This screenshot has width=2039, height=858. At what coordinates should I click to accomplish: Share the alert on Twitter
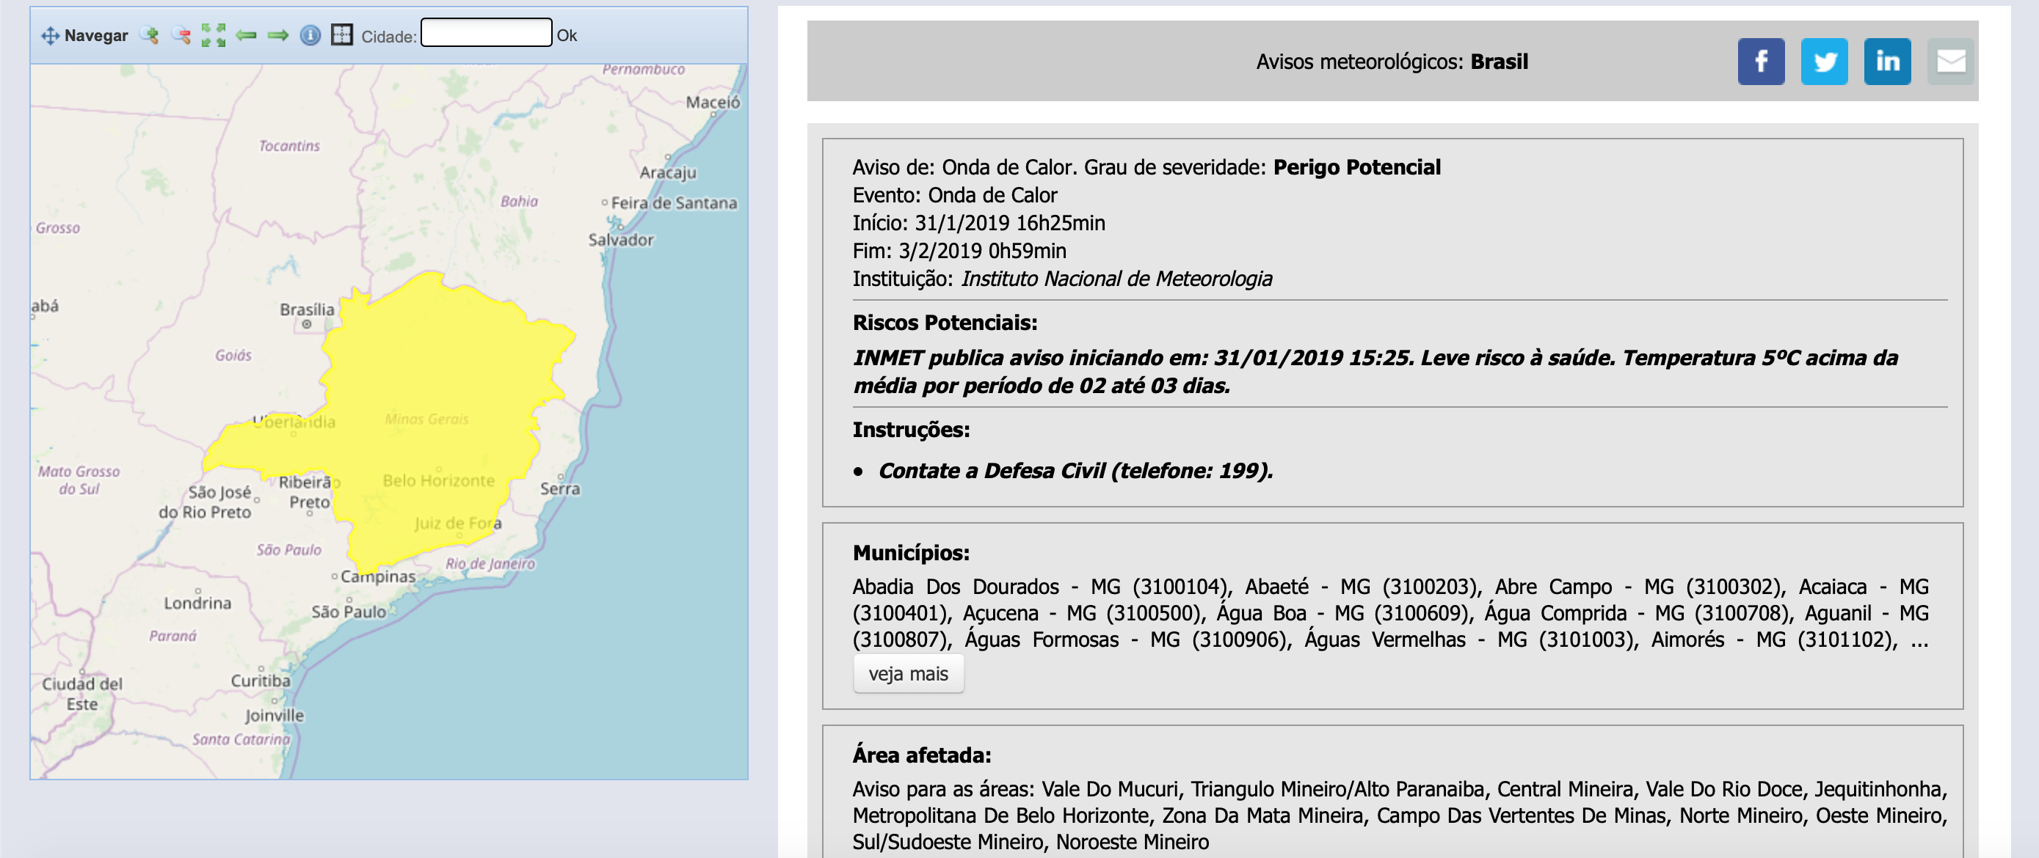(x=1824, y=62)
